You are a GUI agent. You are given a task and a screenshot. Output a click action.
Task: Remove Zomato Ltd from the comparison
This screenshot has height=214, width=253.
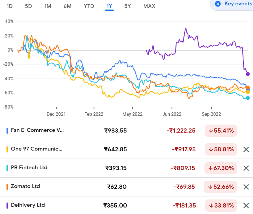click(x=246, y=187)
